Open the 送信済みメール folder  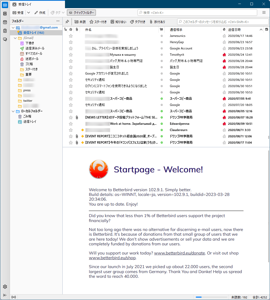pos(36,48)
